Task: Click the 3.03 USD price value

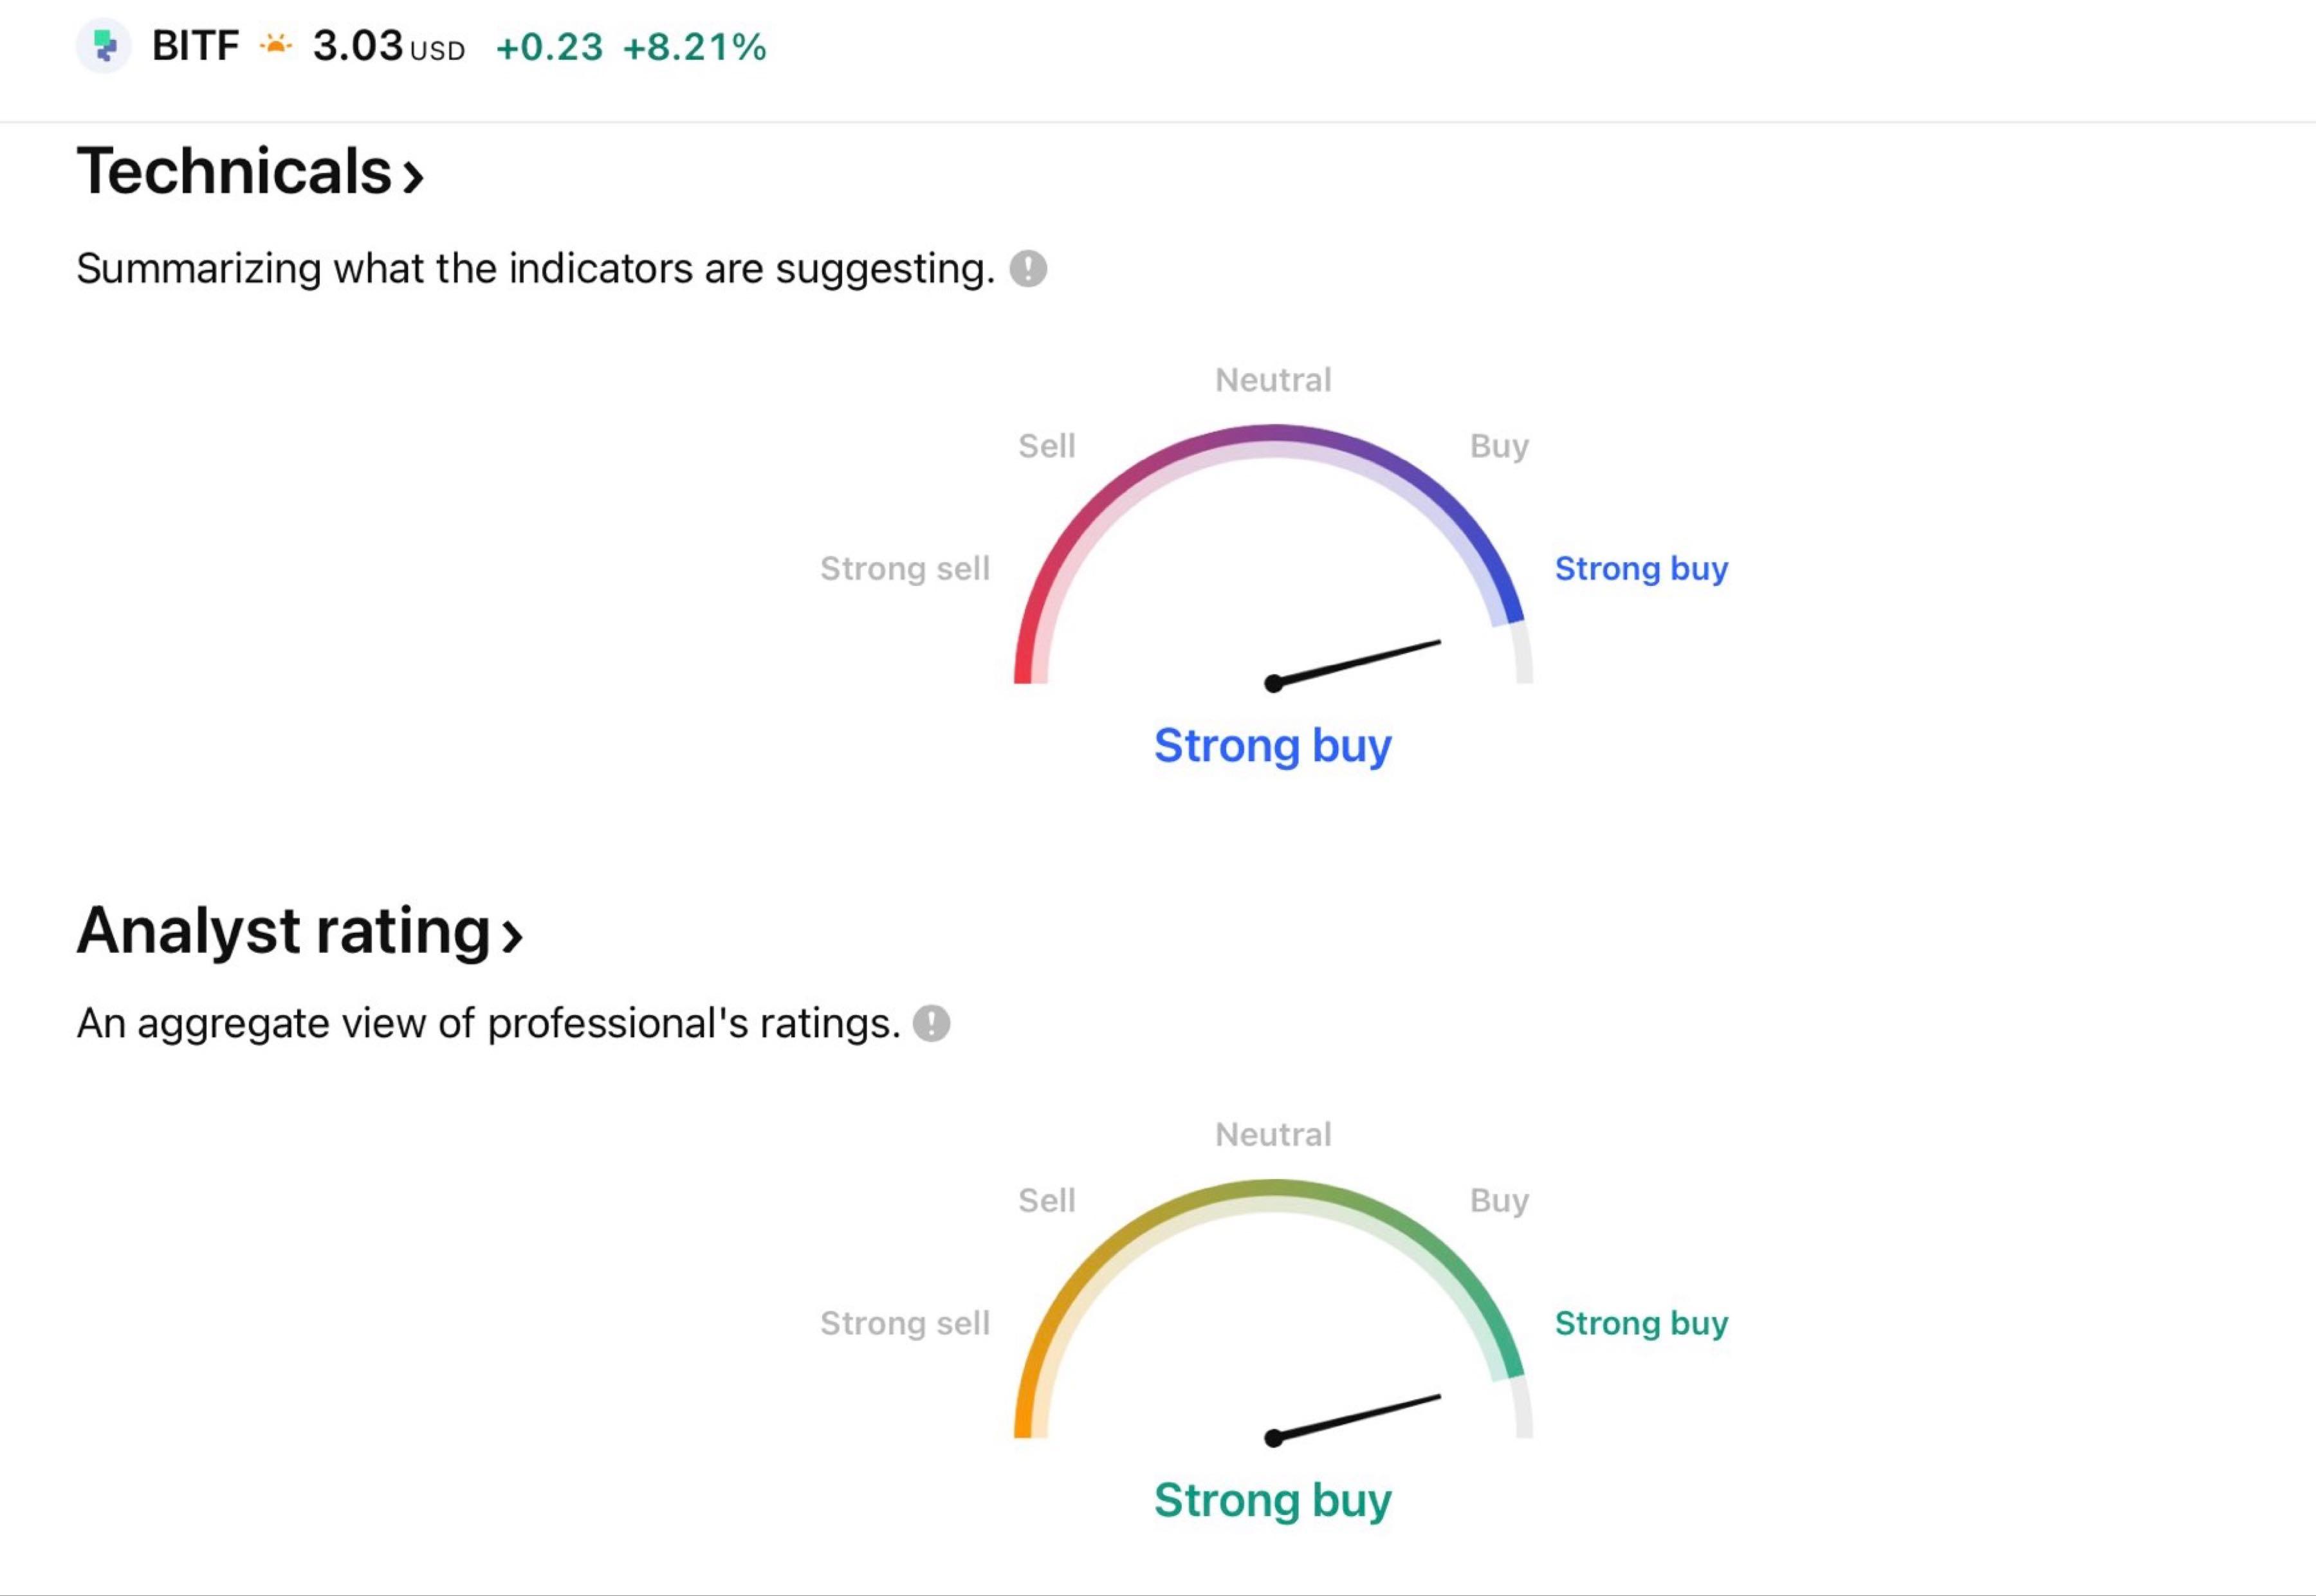Action: (x=357, y=46)
